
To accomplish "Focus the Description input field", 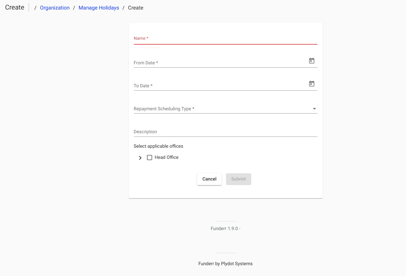I will (x=225, y=132).
